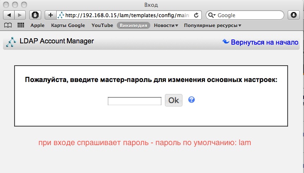Image resolution: width=304 pixels, height=173 pixels.
Task: Click the master password input field
Action: tap(134, 101)
